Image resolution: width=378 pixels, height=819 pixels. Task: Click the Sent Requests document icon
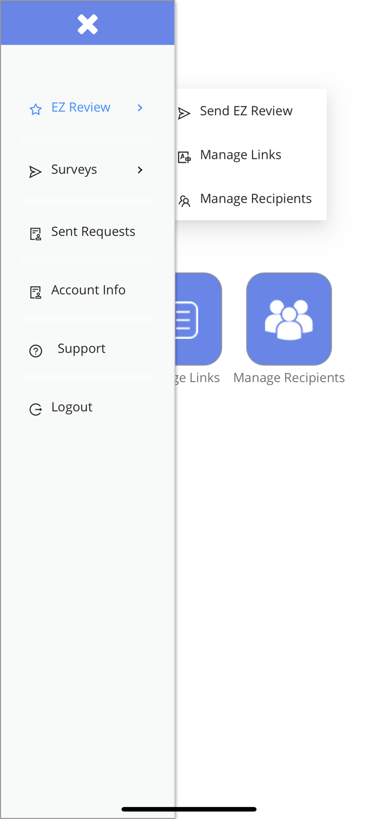pyautogui.click(x=35, y=234)
